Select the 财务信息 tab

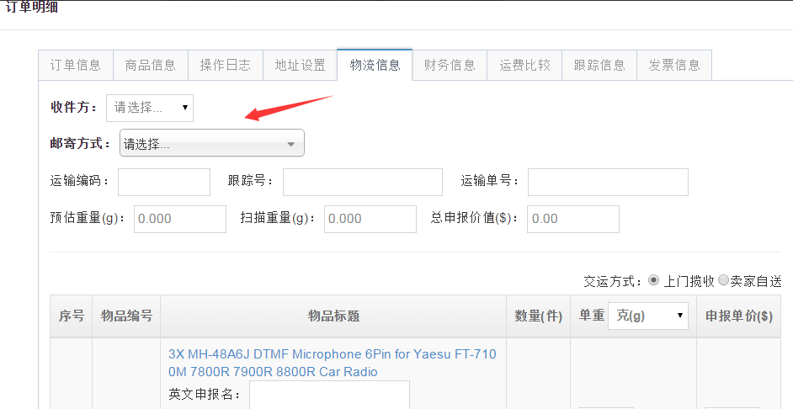tap(450, 65)
